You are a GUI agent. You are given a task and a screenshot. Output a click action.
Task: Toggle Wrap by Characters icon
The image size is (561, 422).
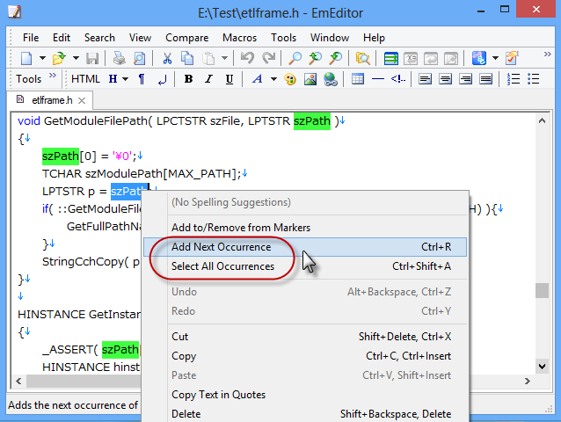(x=411, y=58)
